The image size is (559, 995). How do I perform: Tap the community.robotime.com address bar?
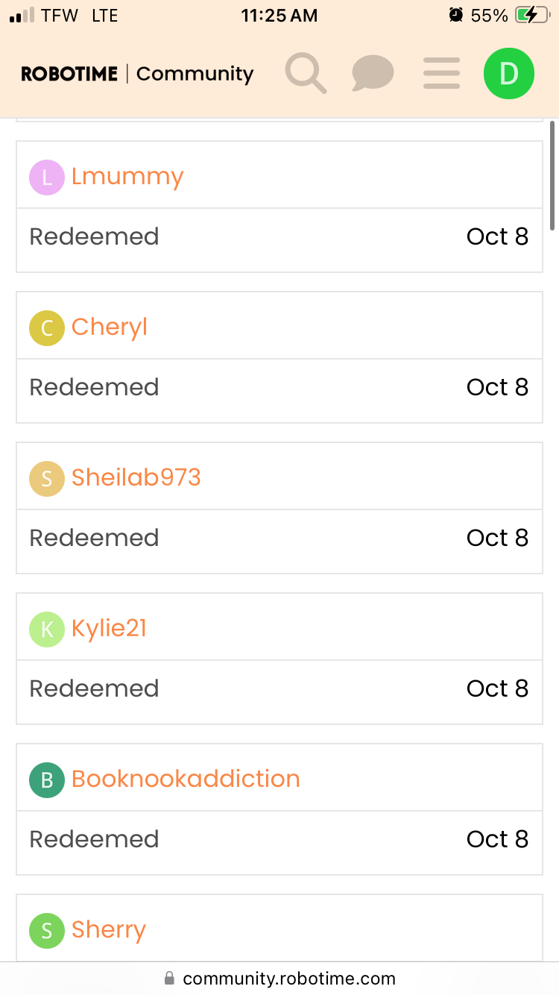coord(288,978)
